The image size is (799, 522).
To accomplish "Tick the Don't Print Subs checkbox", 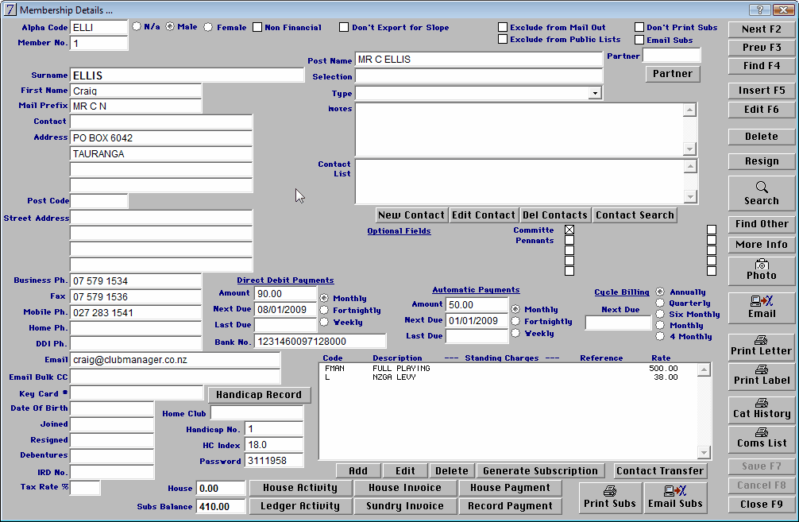I will (x=639, y=27).
